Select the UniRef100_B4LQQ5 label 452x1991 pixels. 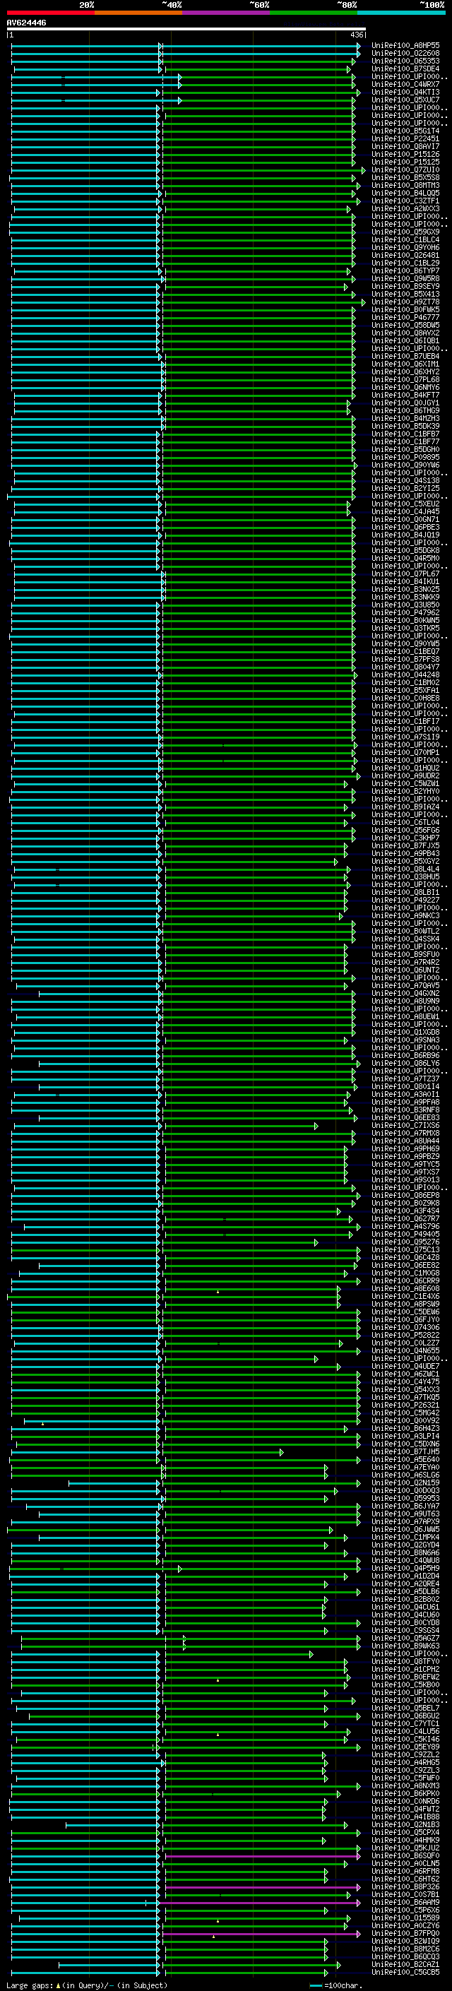(405, 194)
